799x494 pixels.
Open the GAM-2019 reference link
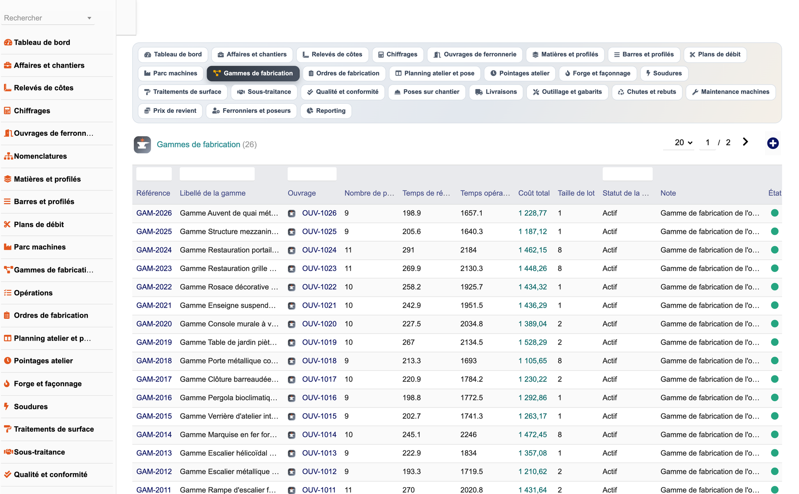coord(154,342)
